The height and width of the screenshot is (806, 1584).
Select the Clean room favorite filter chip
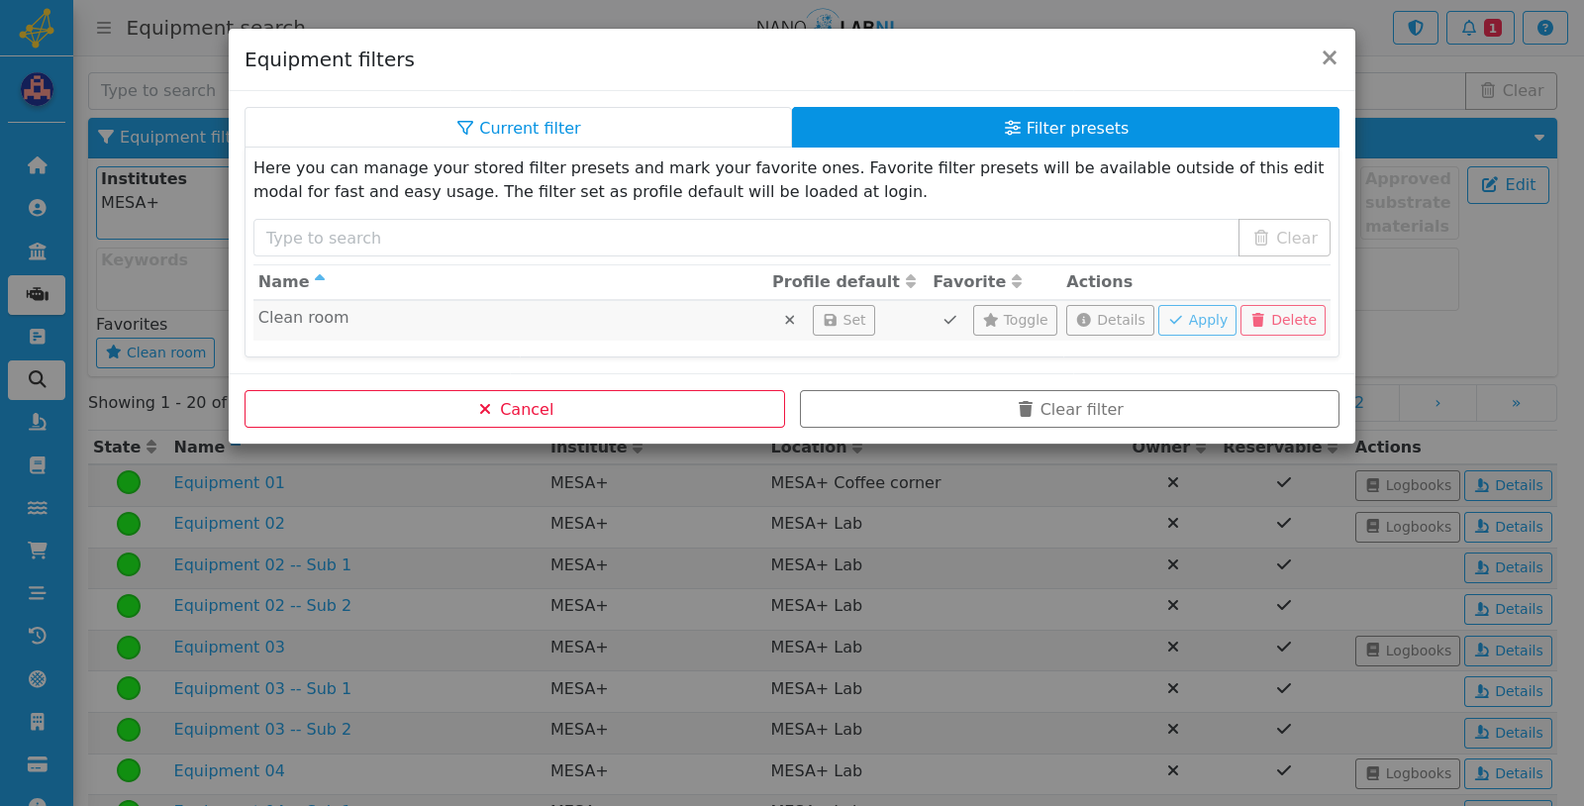pos(155,353)
